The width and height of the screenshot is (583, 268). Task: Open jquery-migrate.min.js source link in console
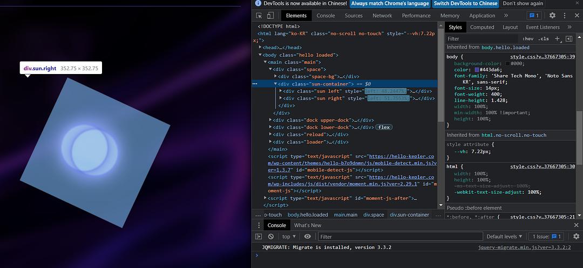(x=525, y=247)
